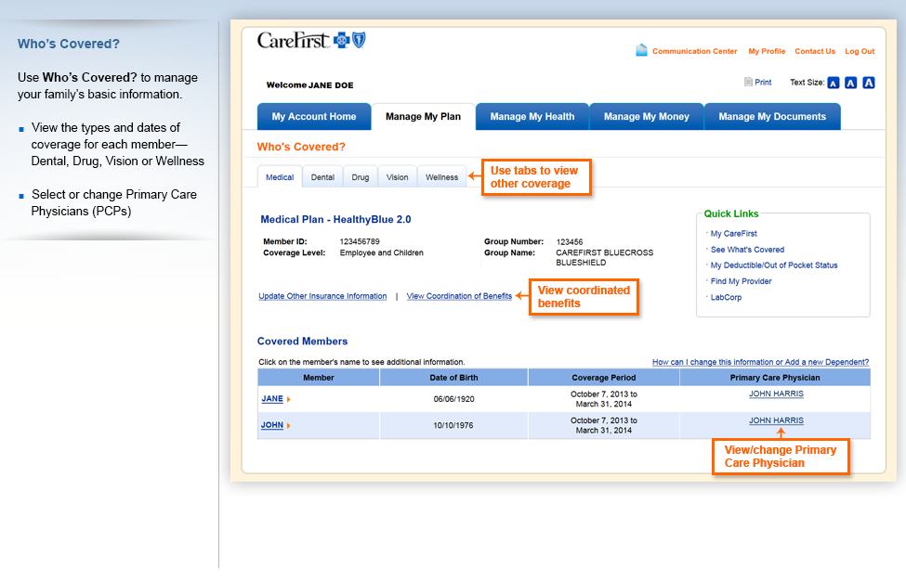This screenshot has width=906, height=581.
Task: Open Update Other Insurance Information link
Action: [x=322, y=296]
